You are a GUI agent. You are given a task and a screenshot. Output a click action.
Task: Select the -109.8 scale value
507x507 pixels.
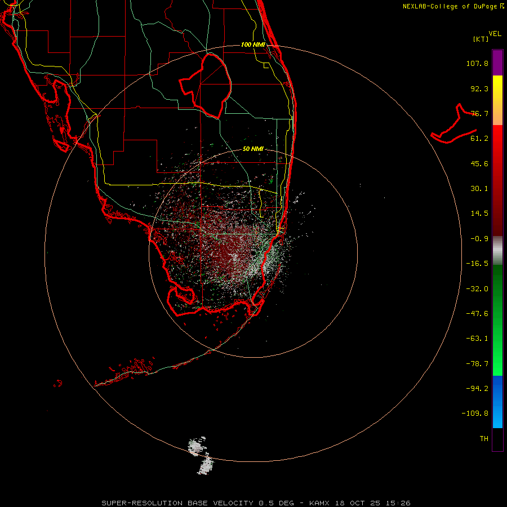(475, 413)
